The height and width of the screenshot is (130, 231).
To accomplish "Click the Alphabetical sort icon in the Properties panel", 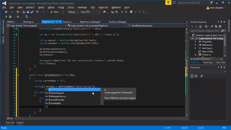I will click(x=196, y=76).
